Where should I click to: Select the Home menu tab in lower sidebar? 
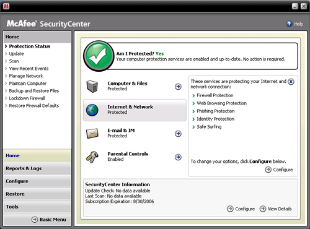37,155
